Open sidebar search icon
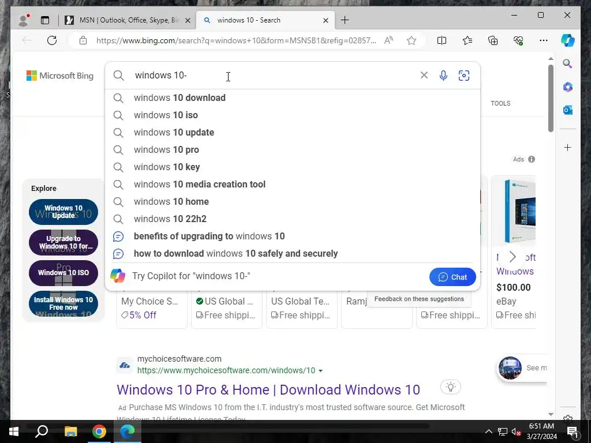The image size is (591, 443). (568, 63)
